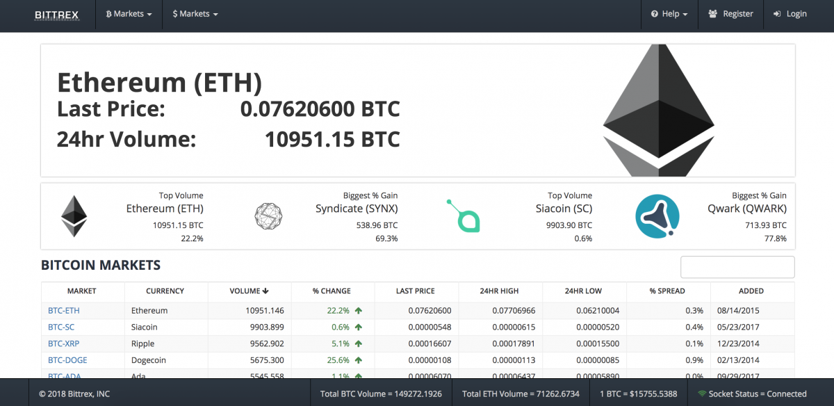Click the question mark Help icon

pos(654,14)
